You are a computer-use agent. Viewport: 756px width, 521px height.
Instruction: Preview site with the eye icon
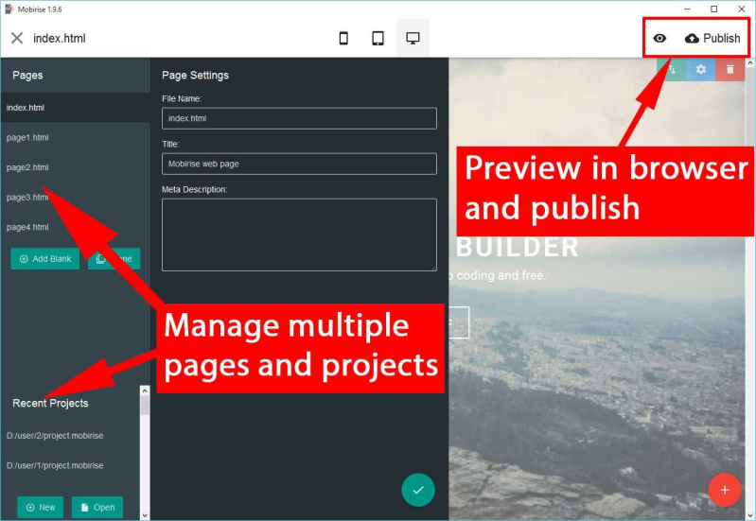click(x=659, y=38)
